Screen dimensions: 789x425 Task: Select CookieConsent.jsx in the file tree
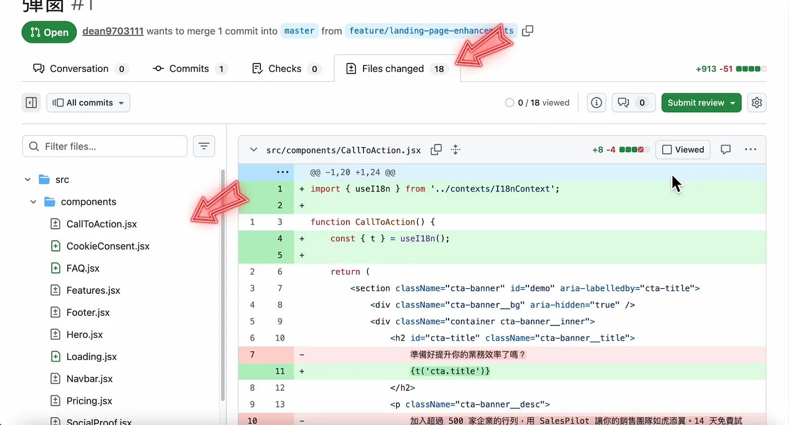click(x=108, y=246)
